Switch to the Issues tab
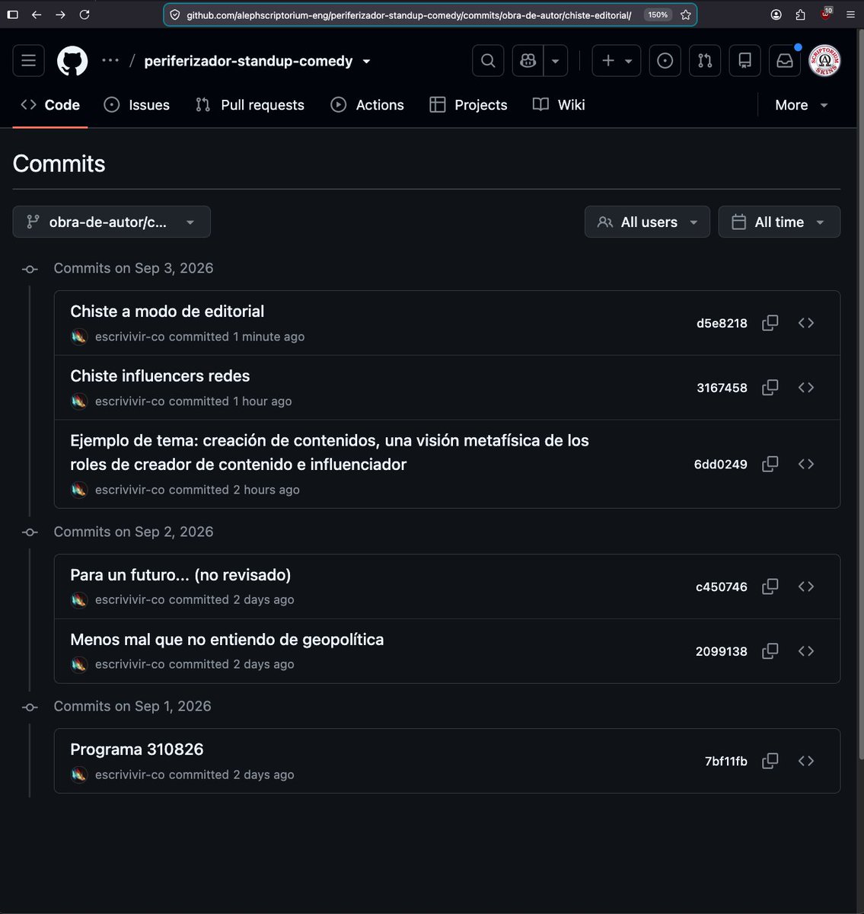The height and width of the screenshot is (914, 864). tap(137, 105)
